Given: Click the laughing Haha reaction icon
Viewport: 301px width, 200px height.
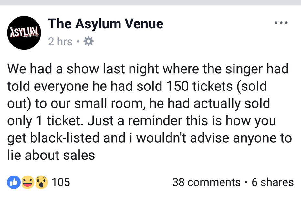Looking at the screenshot, I should coord(27,182).
